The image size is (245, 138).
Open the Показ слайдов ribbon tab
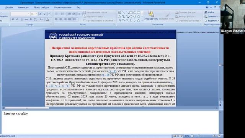coord(41,7)
